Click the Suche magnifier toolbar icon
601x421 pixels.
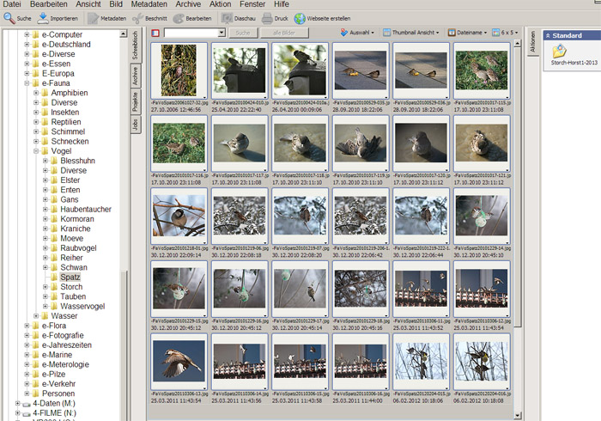point(10,18)
